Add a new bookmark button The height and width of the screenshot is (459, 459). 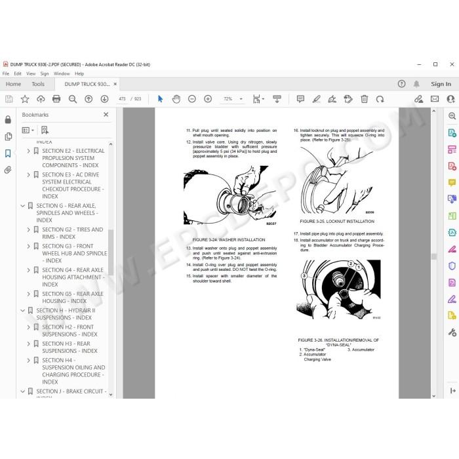(45, 130)
